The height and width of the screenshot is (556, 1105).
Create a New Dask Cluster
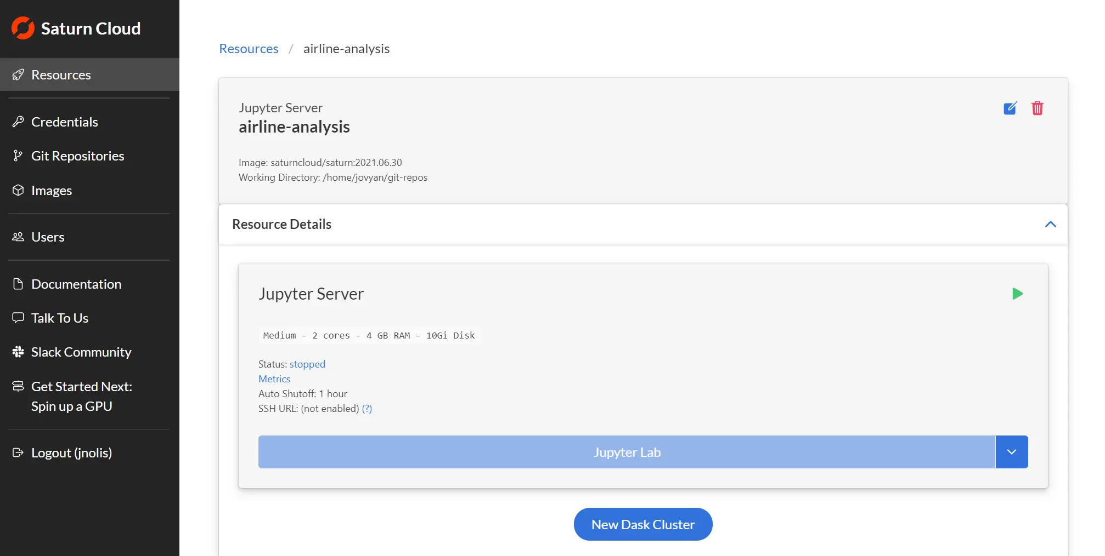[642, 524]
